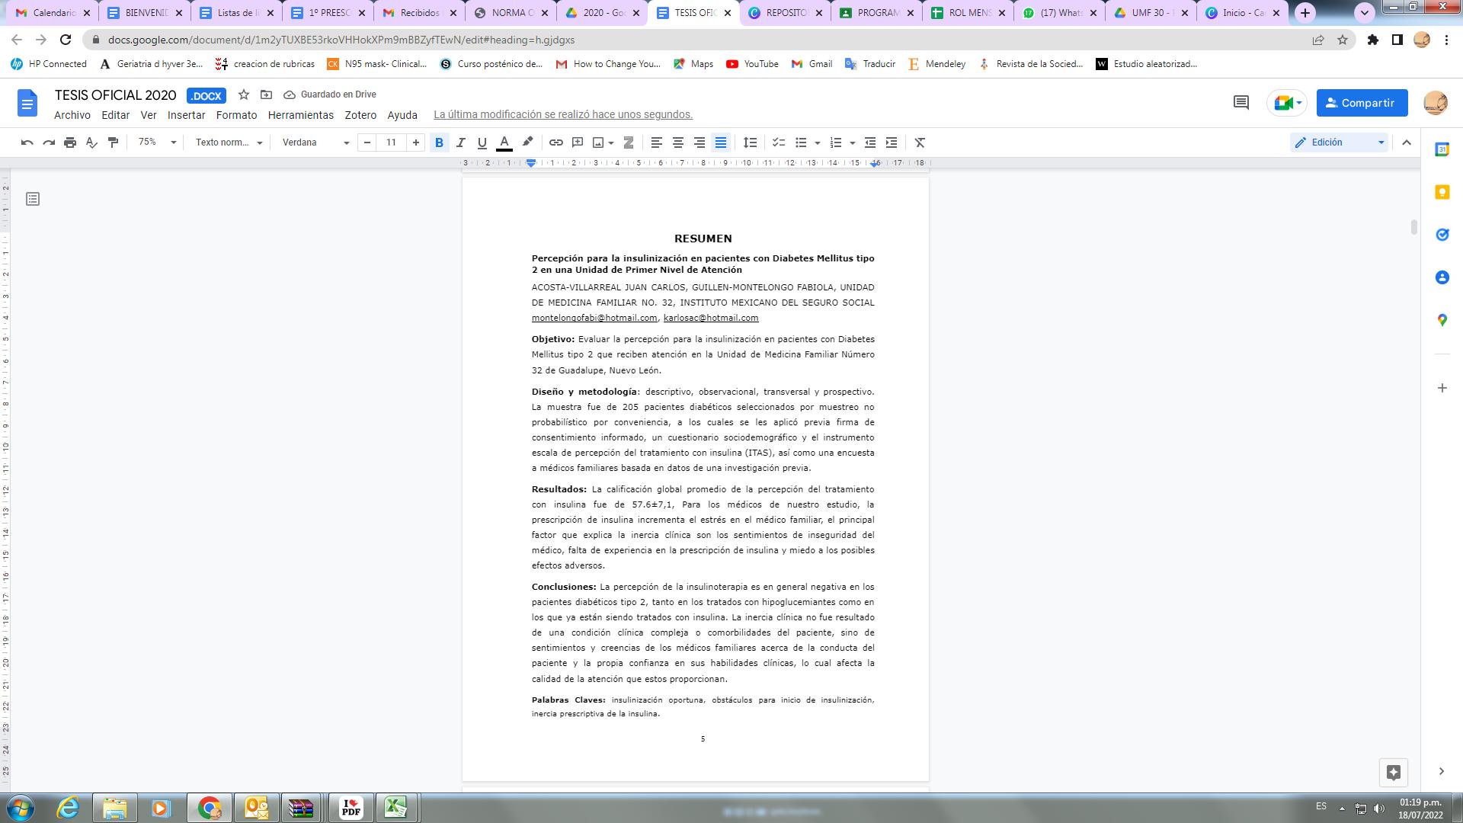Open the Edición mode dropdown

point(1339,143)
